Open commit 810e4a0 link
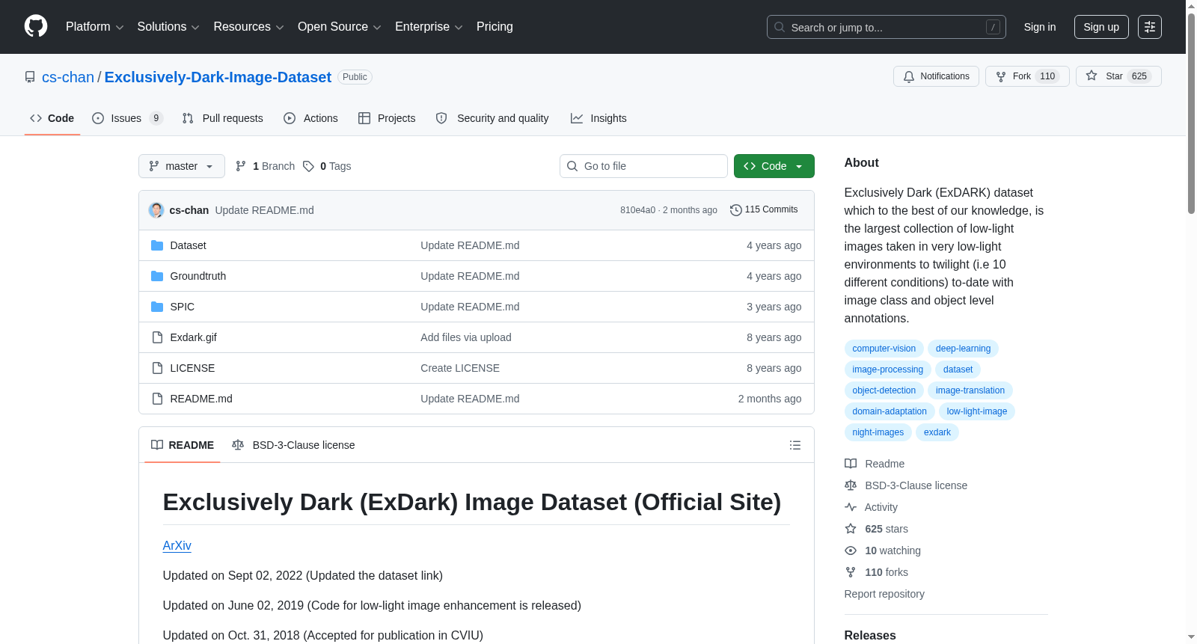Image resolution: width=1197 pixels, height=644 pixels. tap(637, 210)
